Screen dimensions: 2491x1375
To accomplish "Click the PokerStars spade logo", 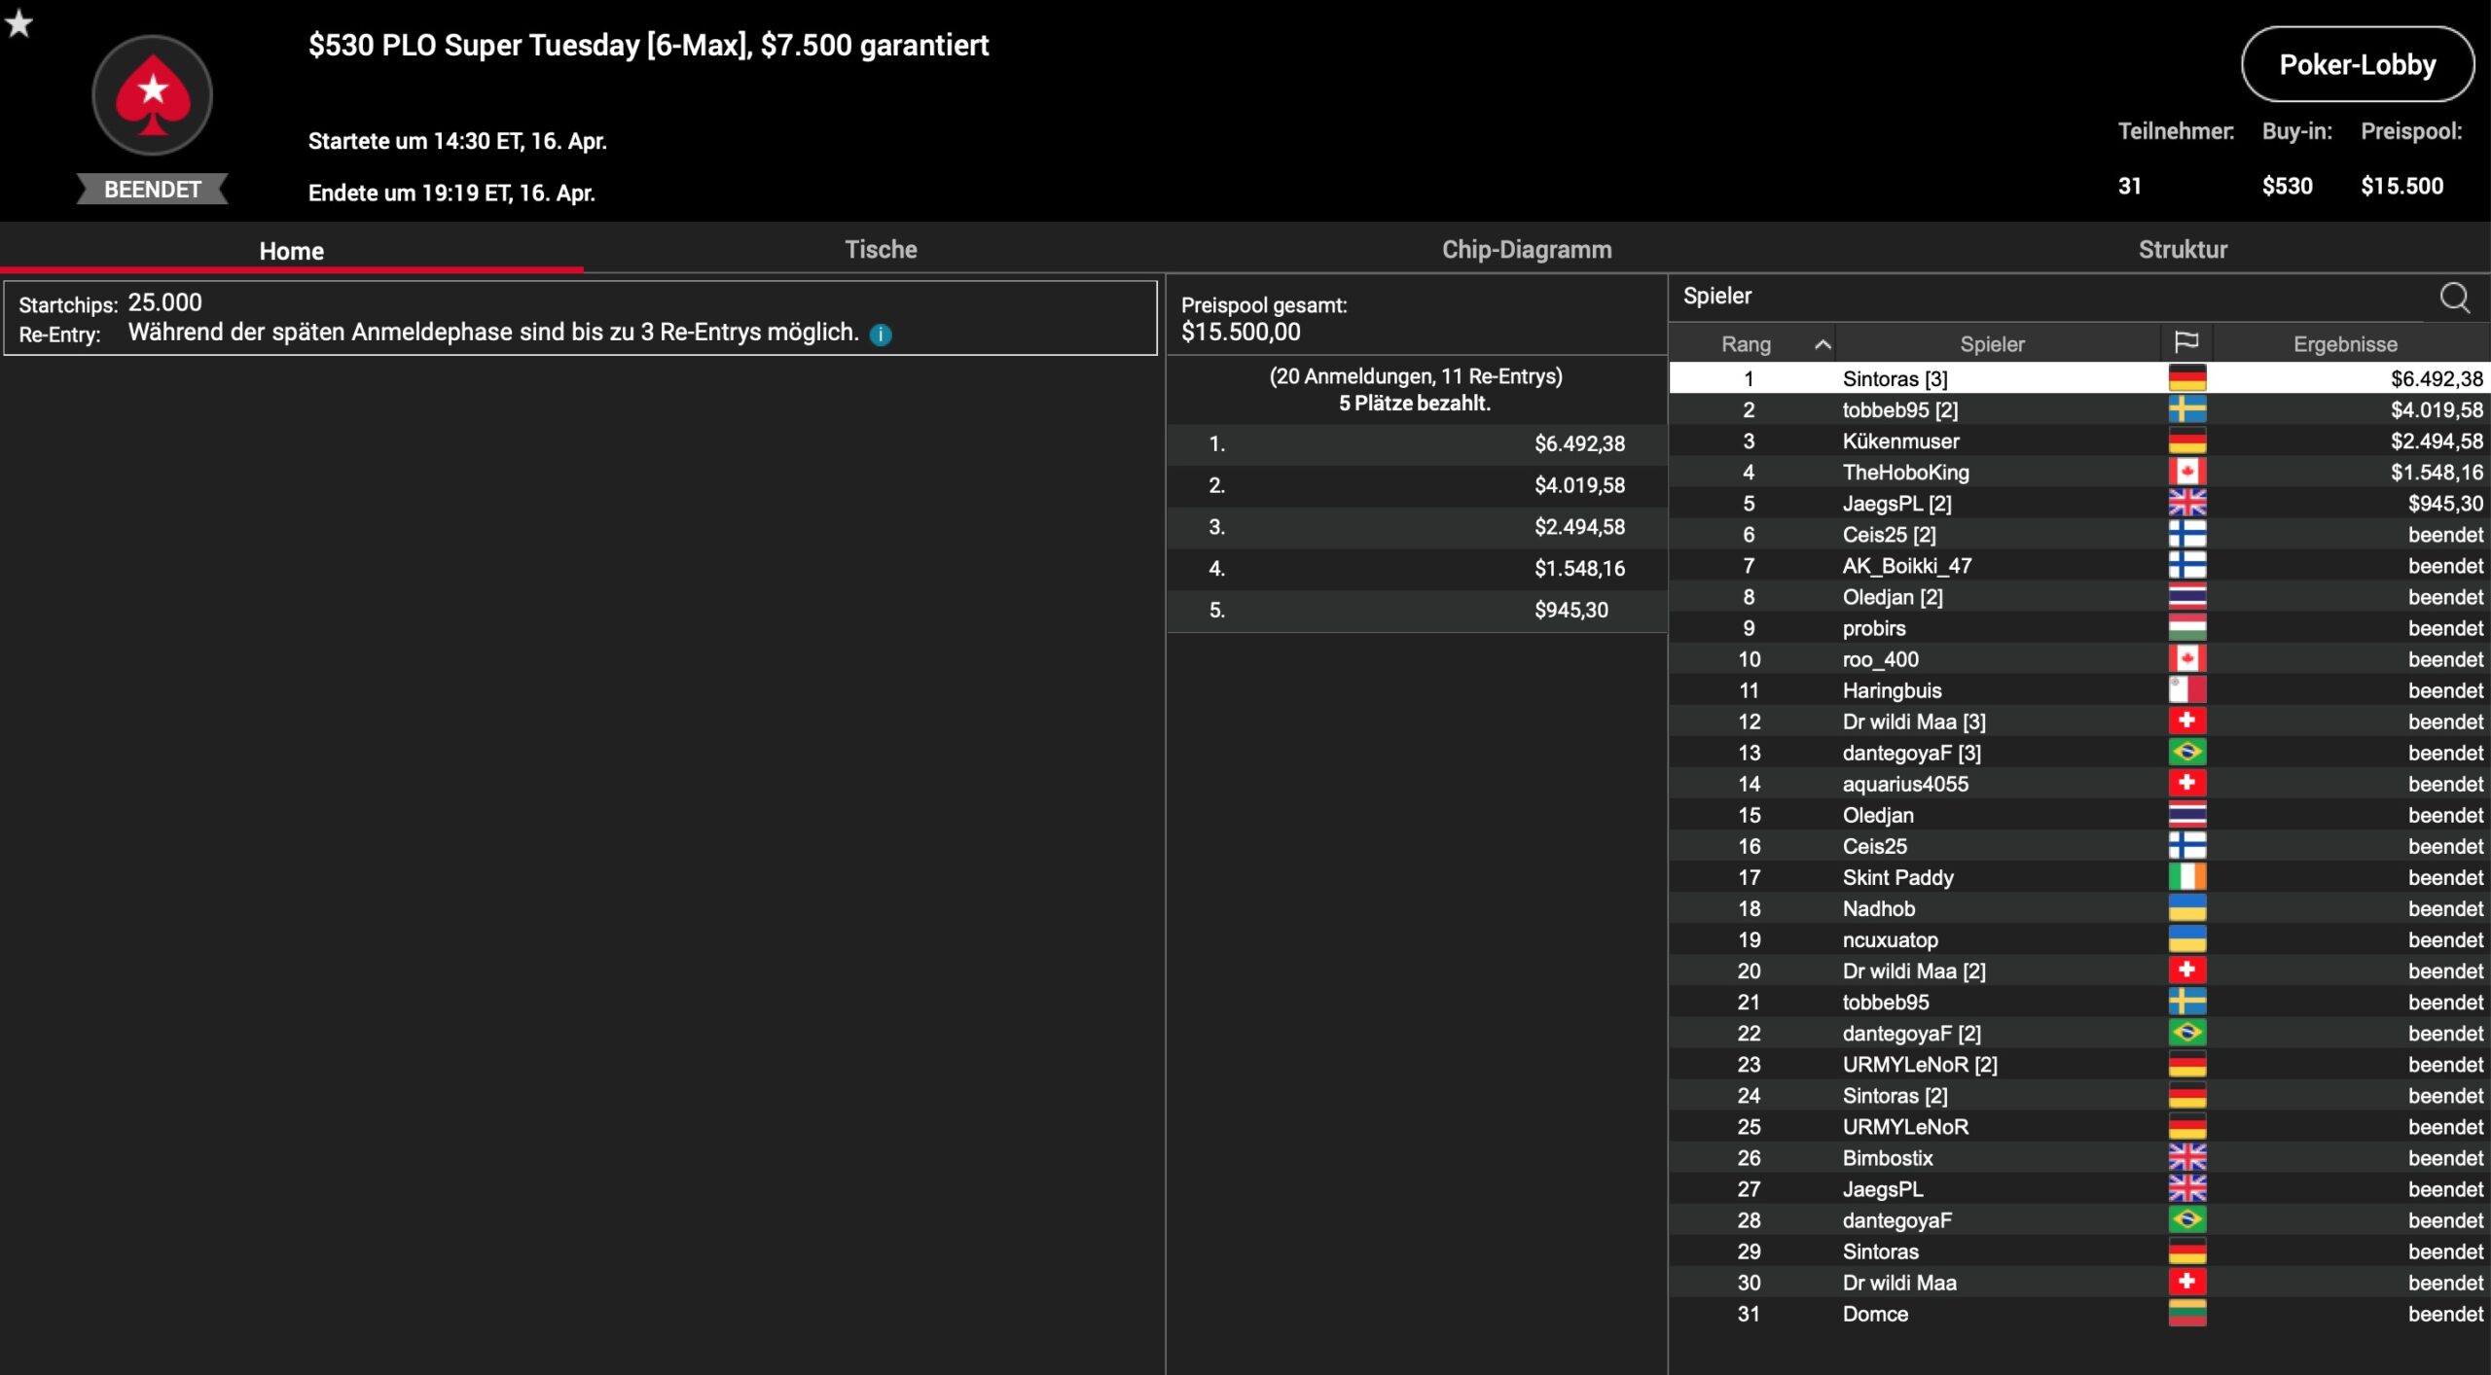I will [x=152, y=95].
